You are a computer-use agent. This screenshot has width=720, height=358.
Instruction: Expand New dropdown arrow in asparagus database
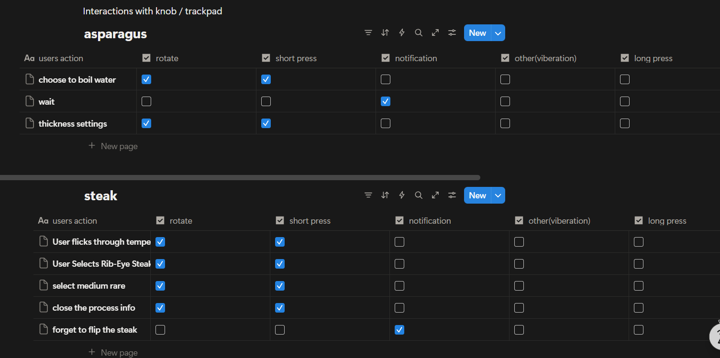tap(498, 33)
